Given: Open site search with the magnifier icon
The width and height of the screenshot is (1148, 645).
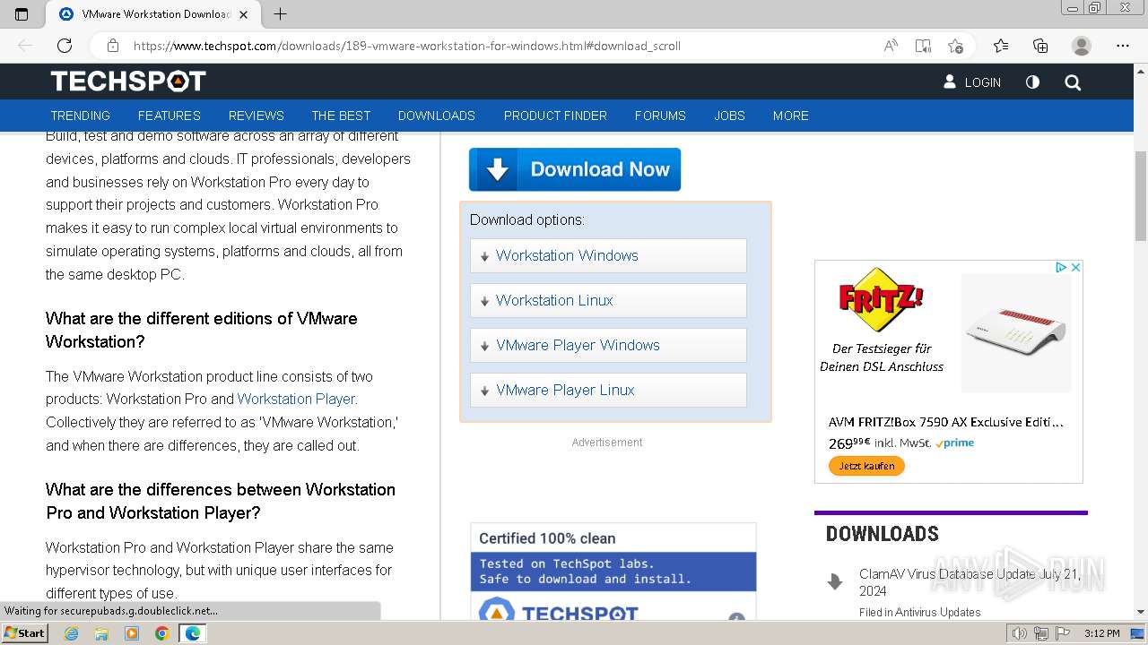Looking at the screenshot, I should [x=1073, y=82].
